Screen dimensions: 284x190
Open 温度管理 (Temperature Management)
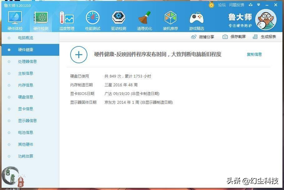pyautogui.click(x=66, y=19)
